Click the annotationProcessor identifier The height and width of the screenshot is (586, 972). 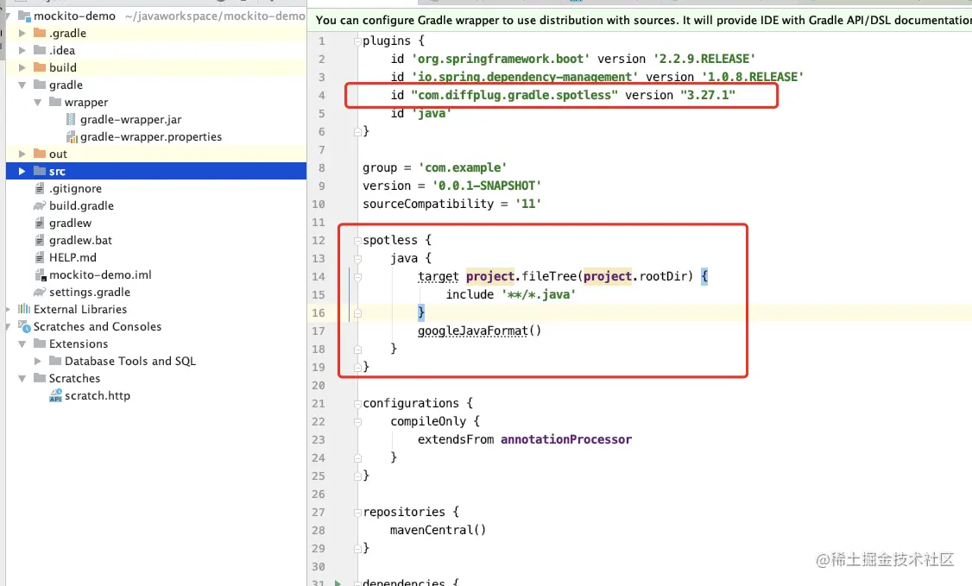point(566,439)
